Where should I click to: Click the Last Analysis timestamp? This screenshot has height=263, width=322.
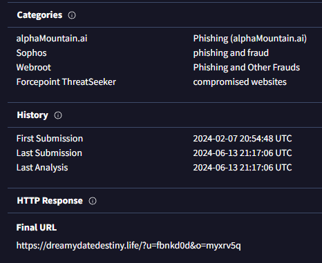(243, 168)
